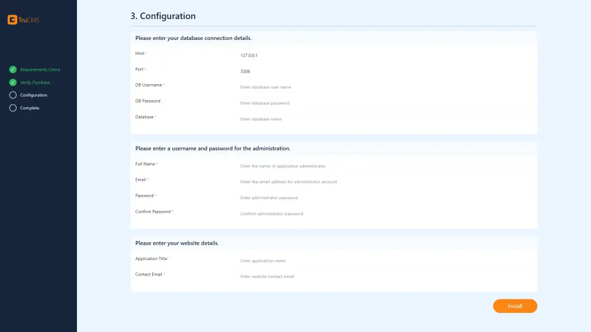Click the Complete step circle icon

click(x=13, y=108)
